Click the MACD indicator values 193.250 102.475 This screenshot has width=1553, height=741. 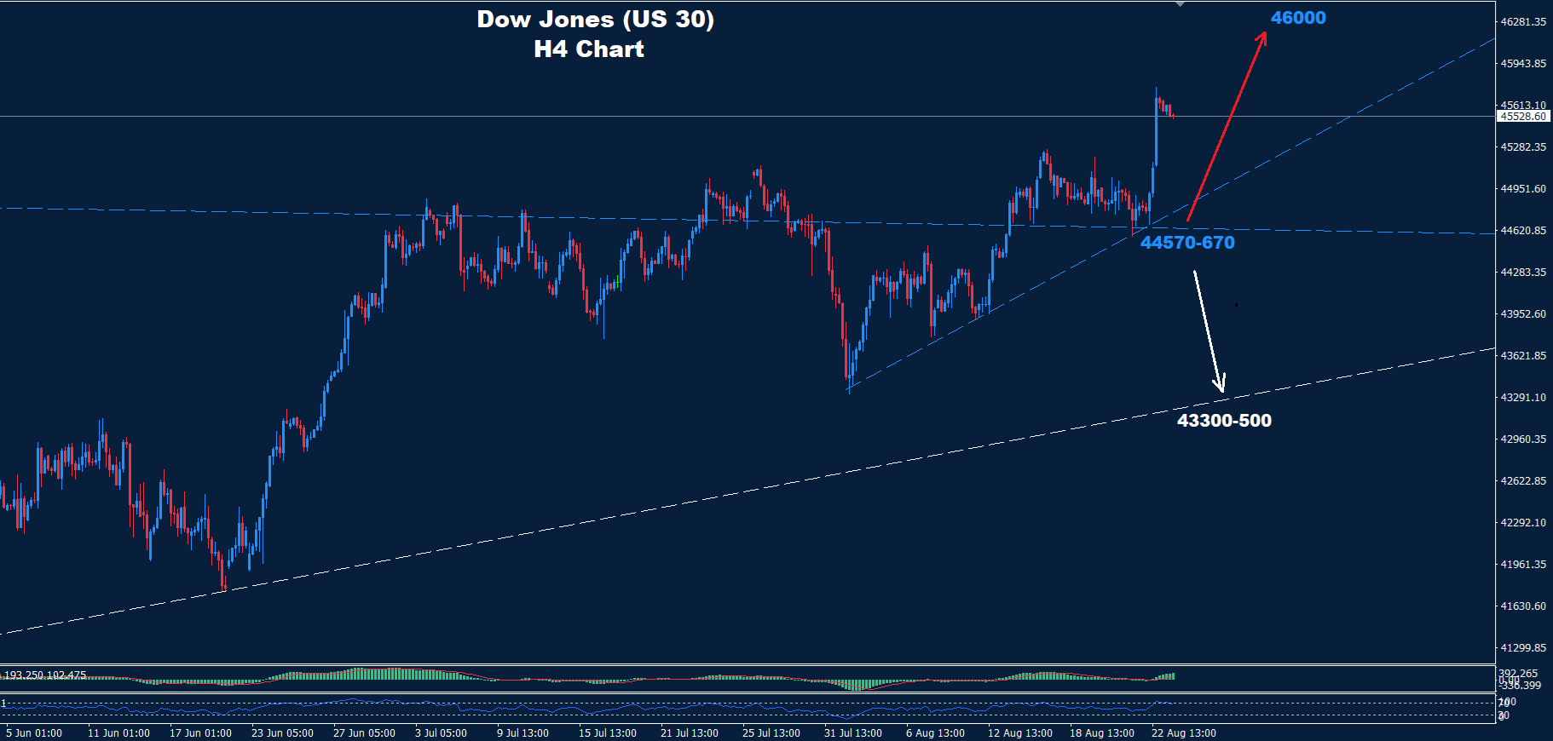44,675
